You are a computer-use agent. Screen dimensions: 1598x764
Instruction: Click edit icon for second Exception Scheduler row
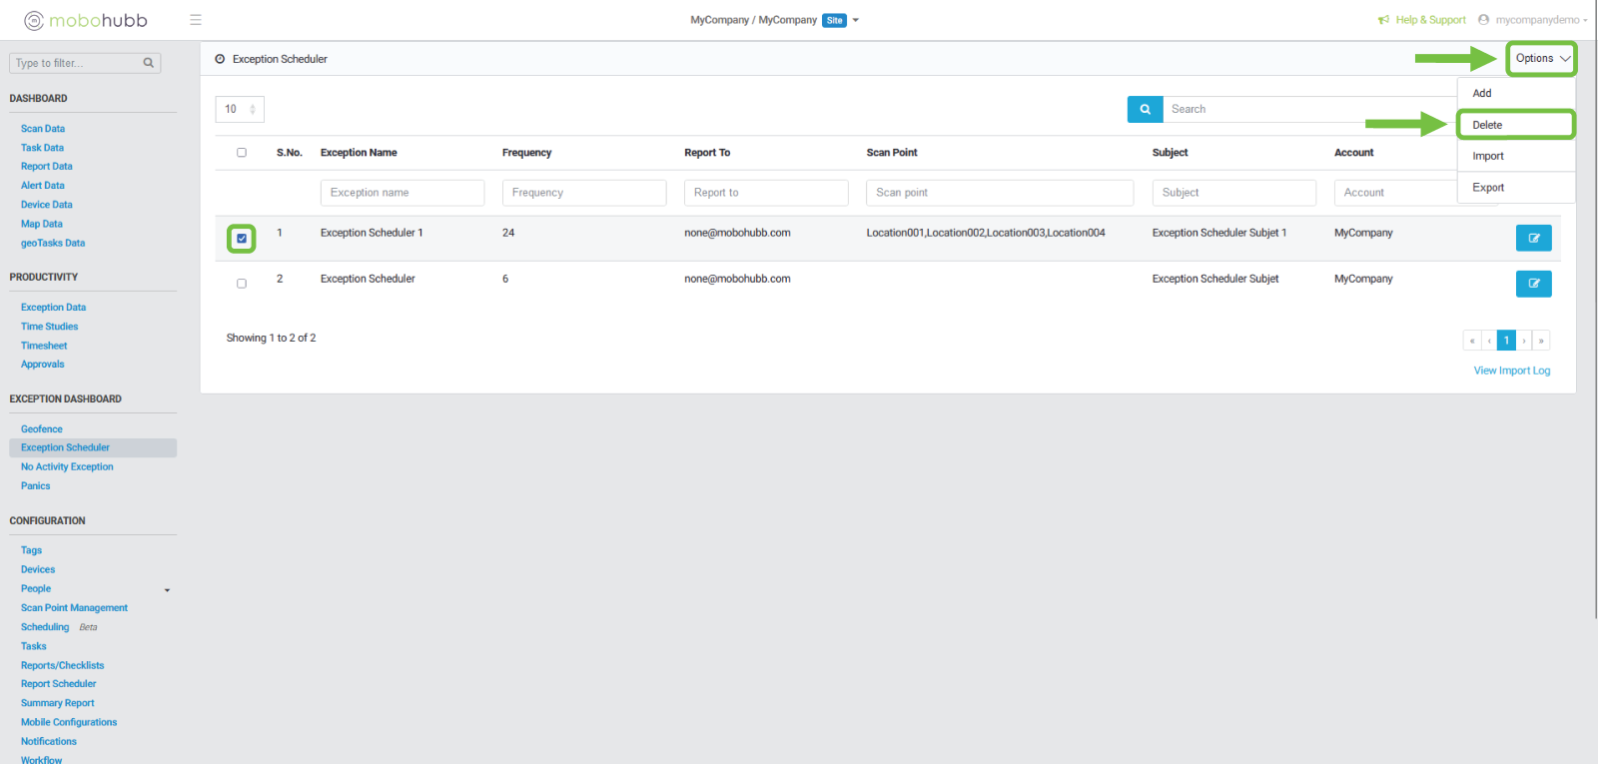point(1533,284)
